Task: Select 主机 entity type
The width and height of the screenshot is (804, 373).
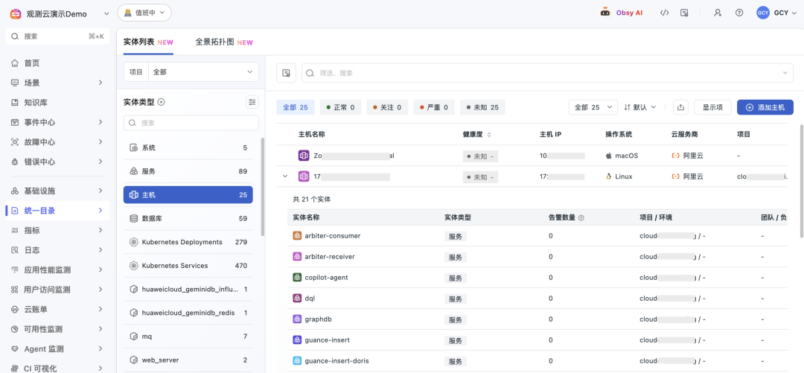Action: click(188, 195)
